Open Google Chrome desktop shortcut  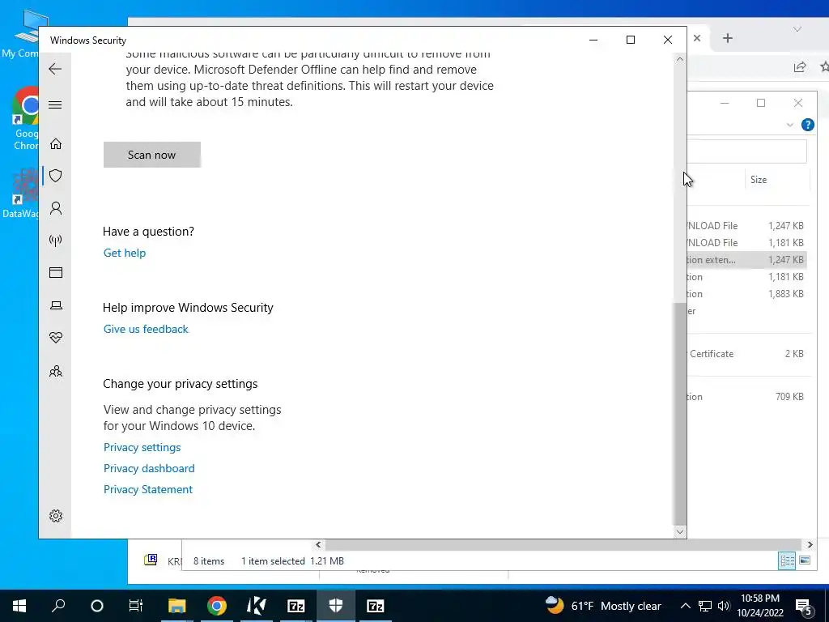pos(25,119)
